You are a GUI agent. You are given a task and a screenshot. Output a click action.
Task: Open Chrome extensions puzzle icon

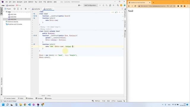click(x=178, y=6)
